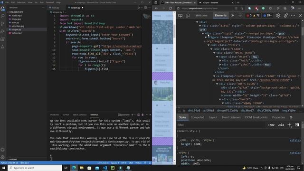Open DevTools settings gear
The image size is (304, 171).
278,16
